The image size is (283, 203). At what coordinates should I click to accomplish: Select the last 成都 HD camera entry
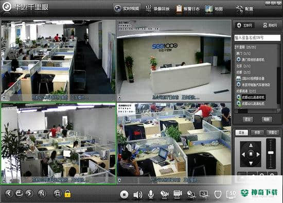251,104
